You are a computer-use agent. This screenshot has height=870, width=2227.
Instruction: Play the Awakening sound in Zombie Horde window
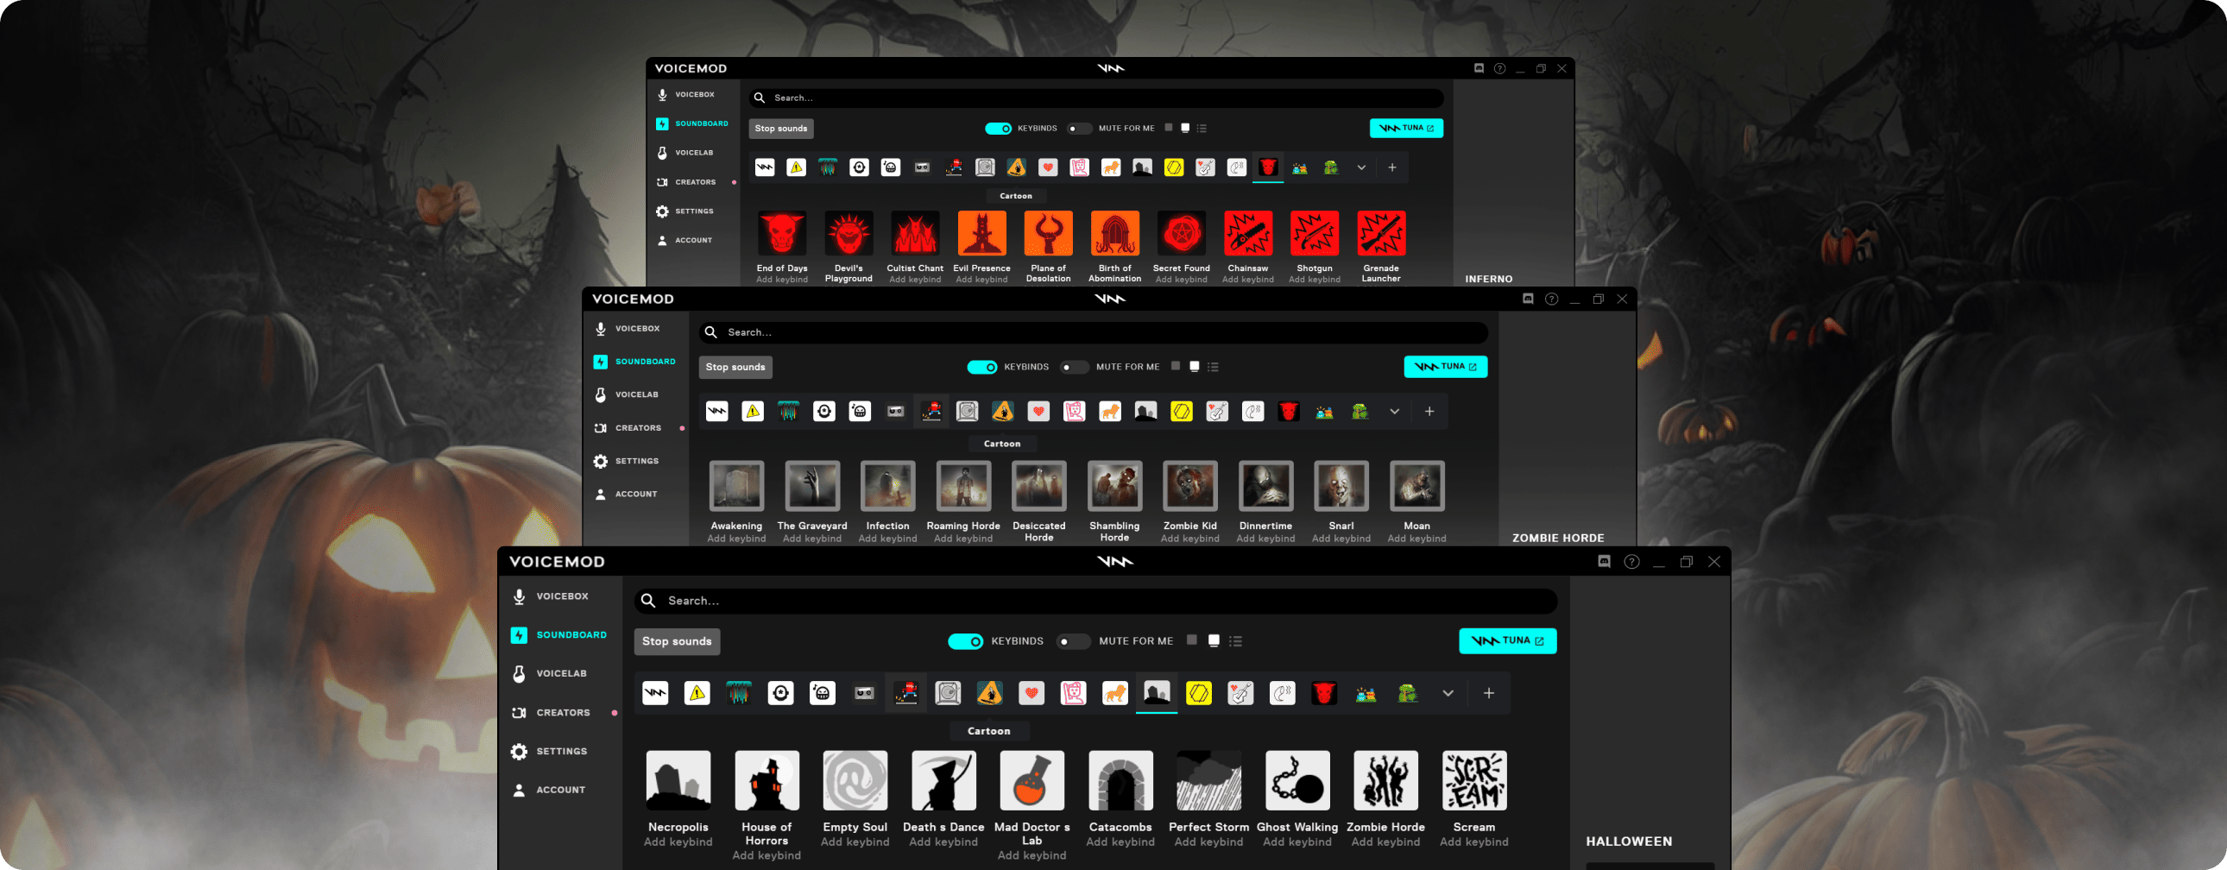coord(736,486)
